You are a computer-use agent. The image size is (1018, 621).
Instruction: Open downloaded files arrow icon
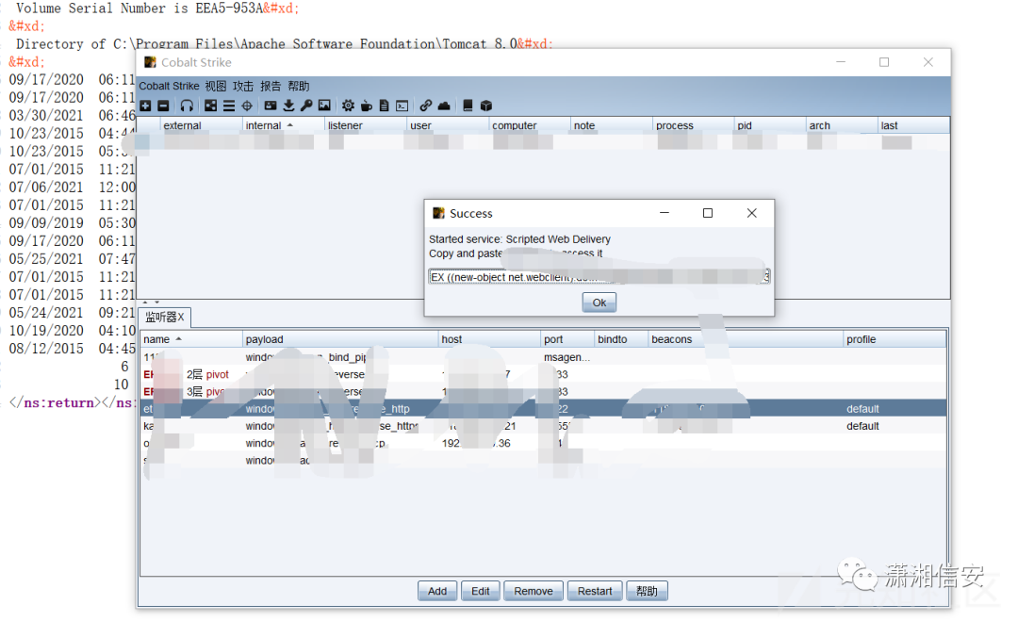tap(289, 106)
